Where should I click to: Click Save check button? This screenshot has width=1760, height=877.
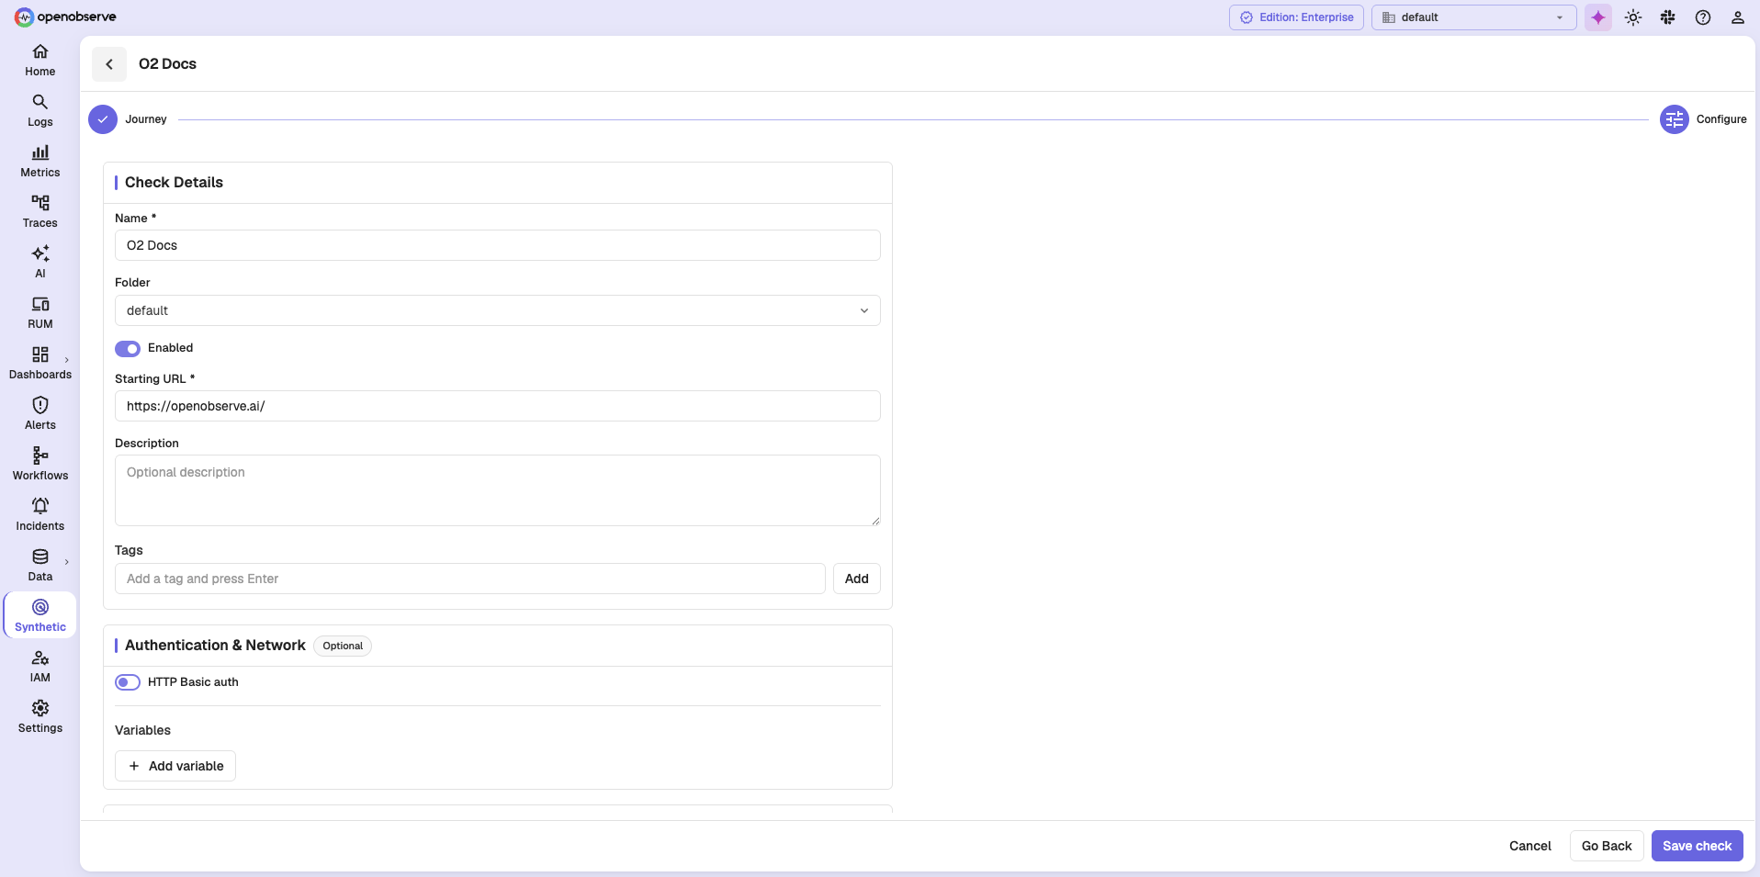tap(1698, 846)
